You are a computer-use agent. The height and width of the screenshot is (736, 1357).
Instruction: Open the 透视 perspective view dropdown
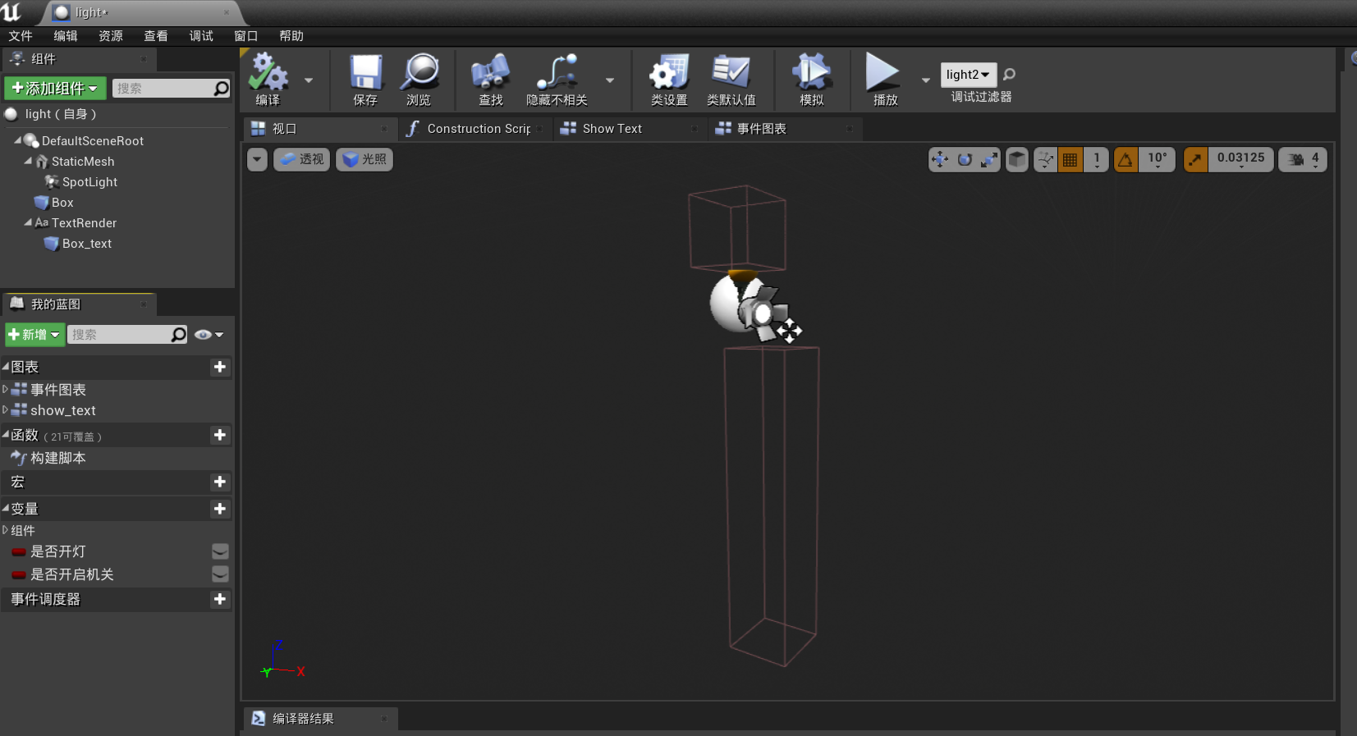(x=302, y=159)
